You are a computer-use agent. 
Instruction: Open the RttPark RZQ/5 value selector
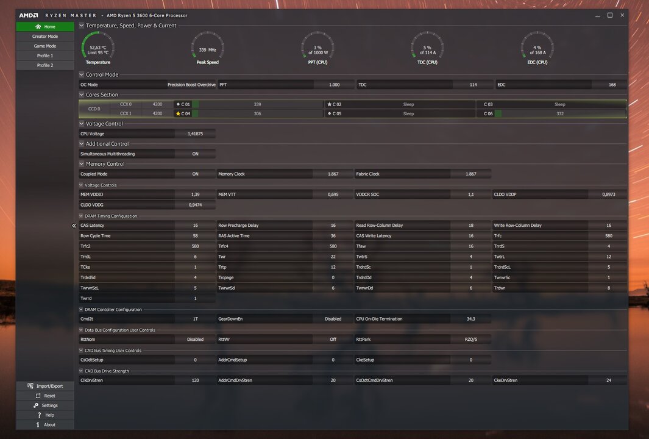[470, 339]
